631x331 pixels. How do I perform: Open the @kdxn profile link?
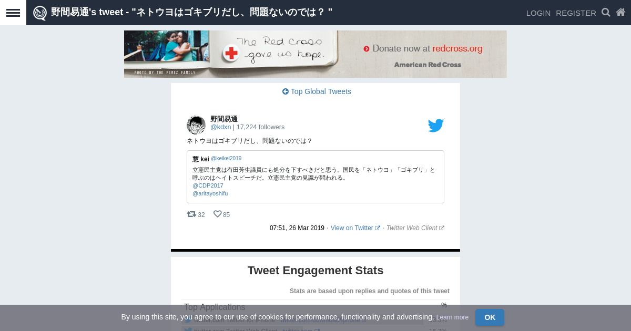pos(220,127)
